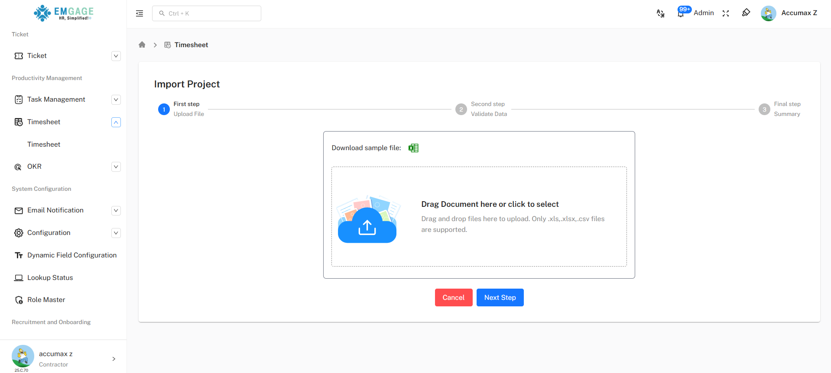Open Email Notification menu item
The height and width of the screenshot is (373, 831).
pyautogui.click(x=55, y=210)
